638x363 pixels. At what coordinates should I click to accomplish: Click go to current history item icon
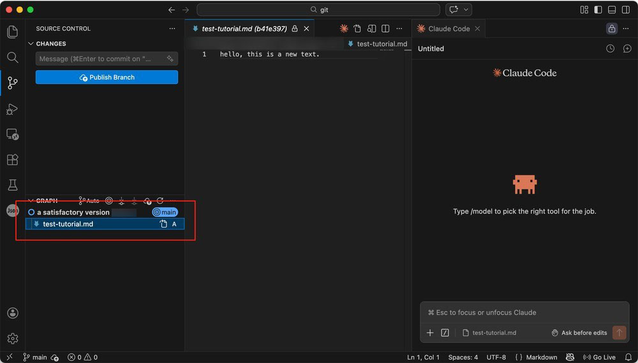coord(108,200)
